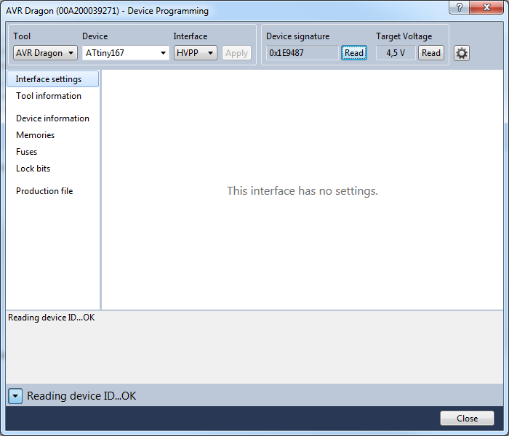This screenshot has height=436, width=509.
Task: Click the status bar text Reading device ID...OK
Action: pos(81,396)
